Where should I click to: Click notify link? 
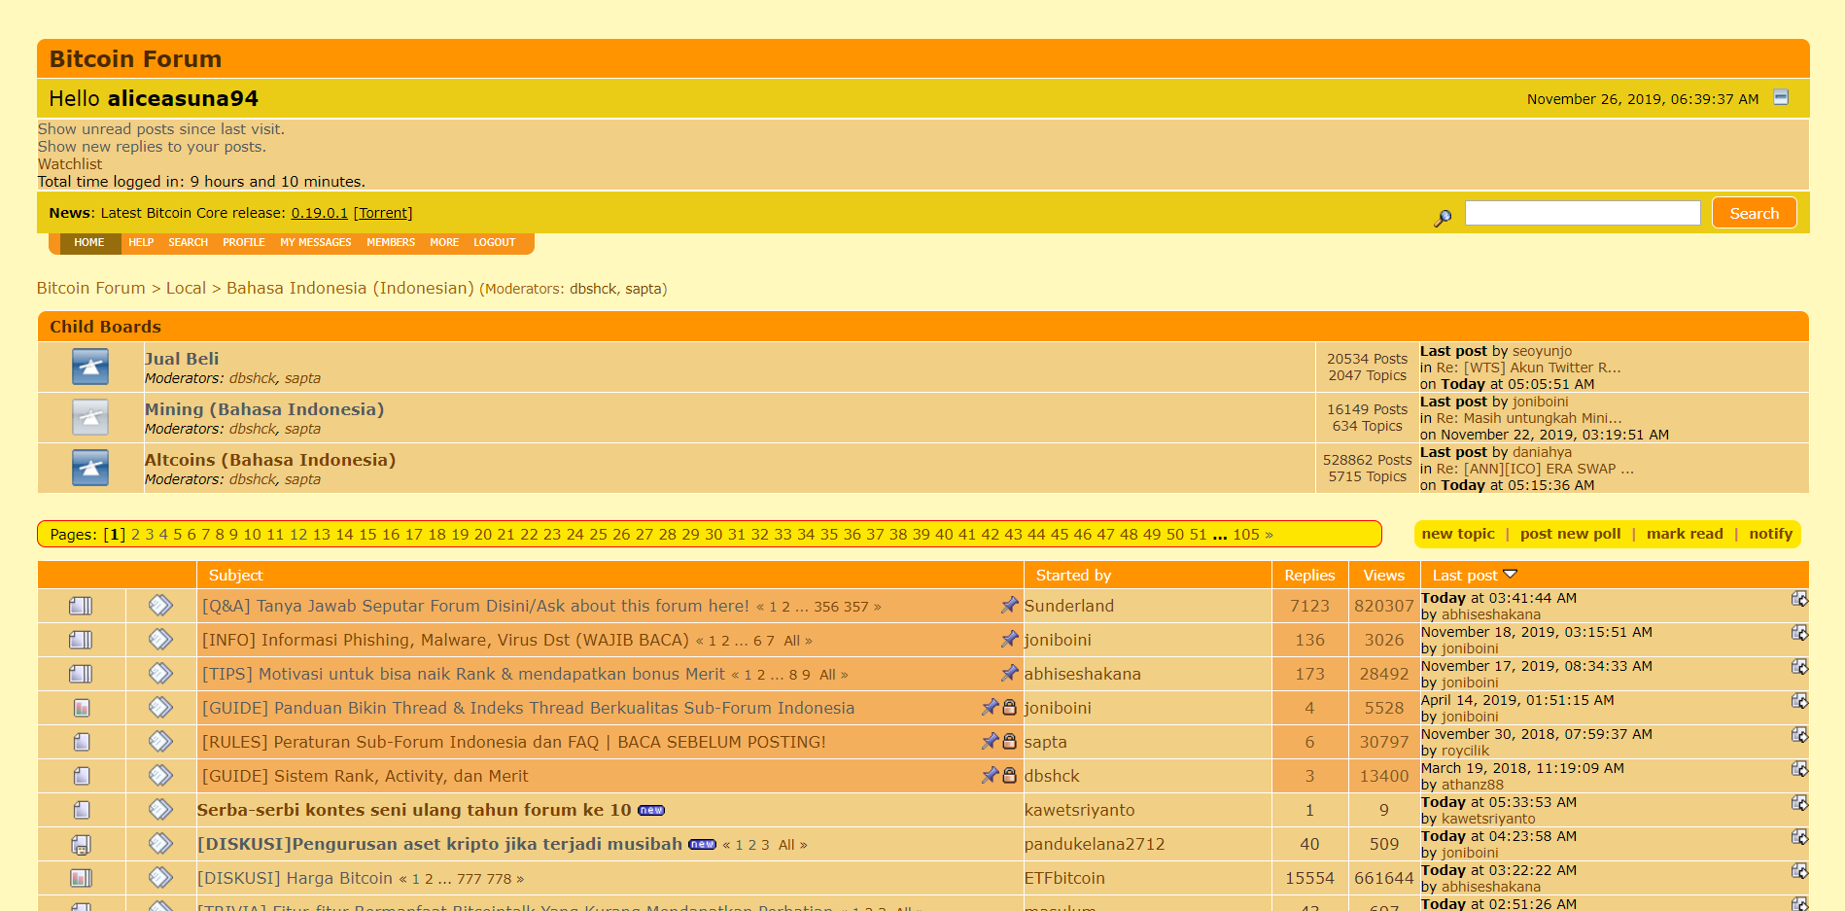click(1770, 534)
